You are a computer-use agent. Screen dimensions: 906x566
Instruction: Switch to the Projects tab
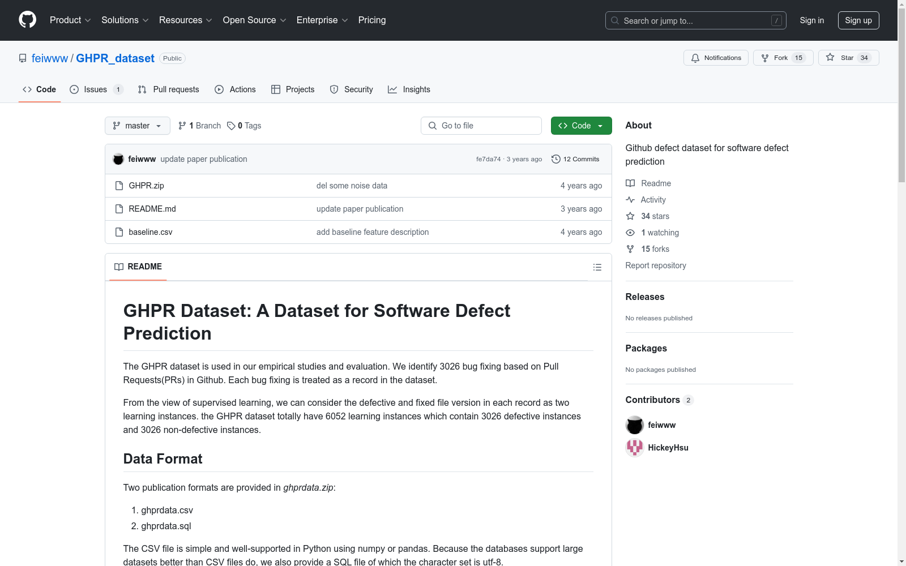(x=293, y=89)
